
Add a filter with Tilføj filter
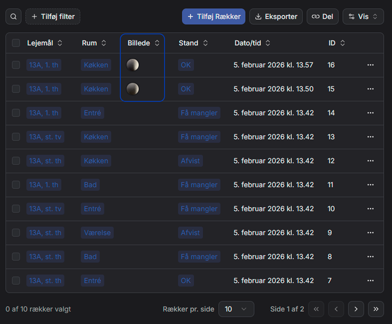tap(53, 16)
